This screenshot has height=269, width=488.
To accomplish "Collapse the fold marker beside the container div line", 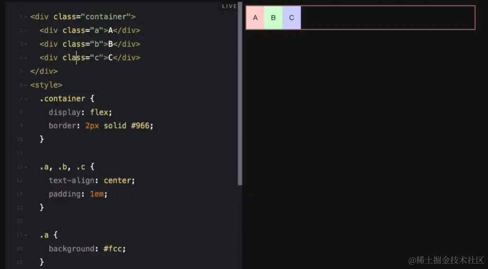I will pyautogui.click(x=26, y=17).
